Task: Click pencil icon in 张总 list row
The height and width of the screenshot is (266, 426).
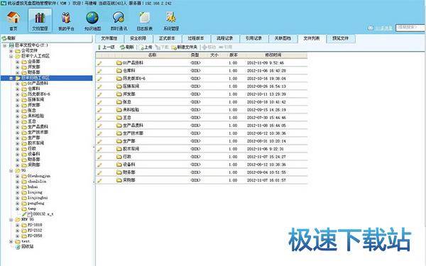Action: click(x=99, y=102)
